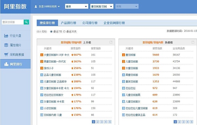Click 数据更新时间 2016-01-15 text

pos(182,31)
